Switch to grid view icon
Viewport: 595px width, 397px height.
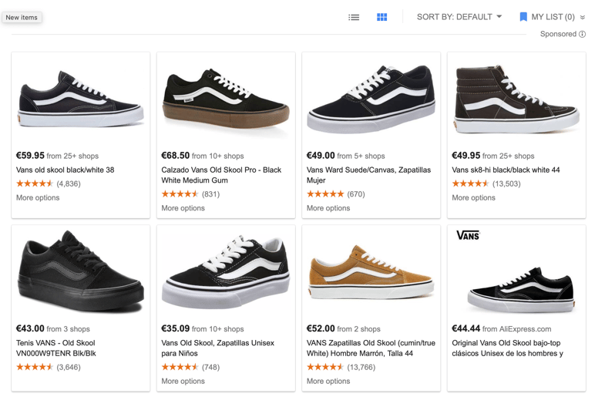pyautogui.click(x=382, y=17)
